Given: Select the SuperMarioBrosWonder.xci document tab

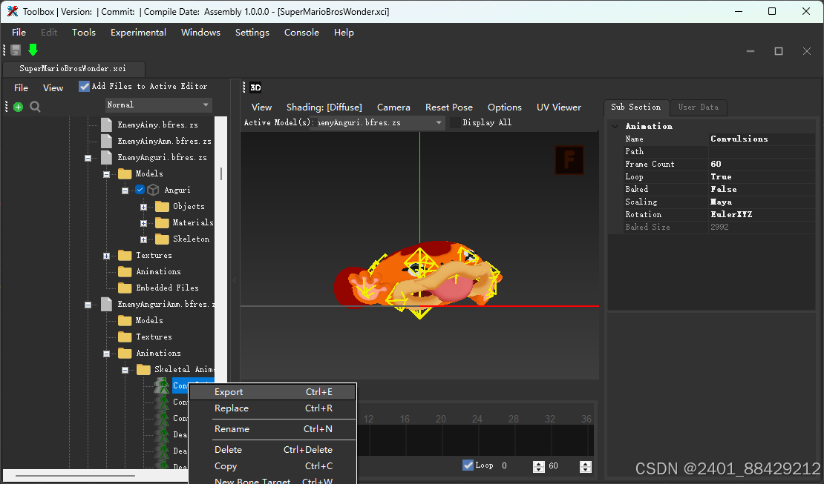Looking at the screenshot, I should 73,69.
